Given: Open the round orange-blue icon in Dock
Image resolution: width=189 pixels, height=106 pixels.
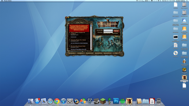Looking at the screenshot, I should click(x=76, y=101).
